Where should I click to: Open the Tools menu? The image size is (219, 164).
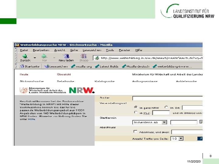pos(110,50)
